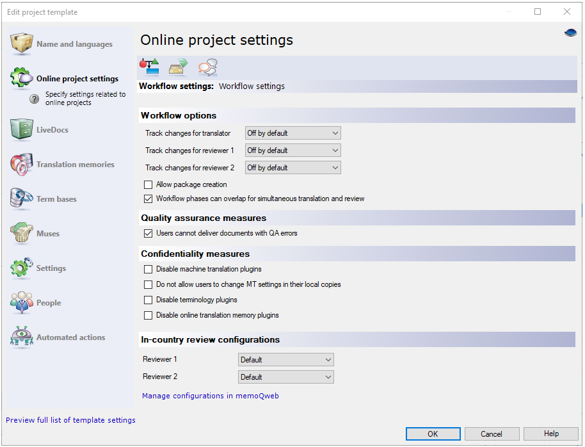This screenshot has height=447, width=585.
Task: Select the package delivery settings icon
Action: [x=177, y=66]
